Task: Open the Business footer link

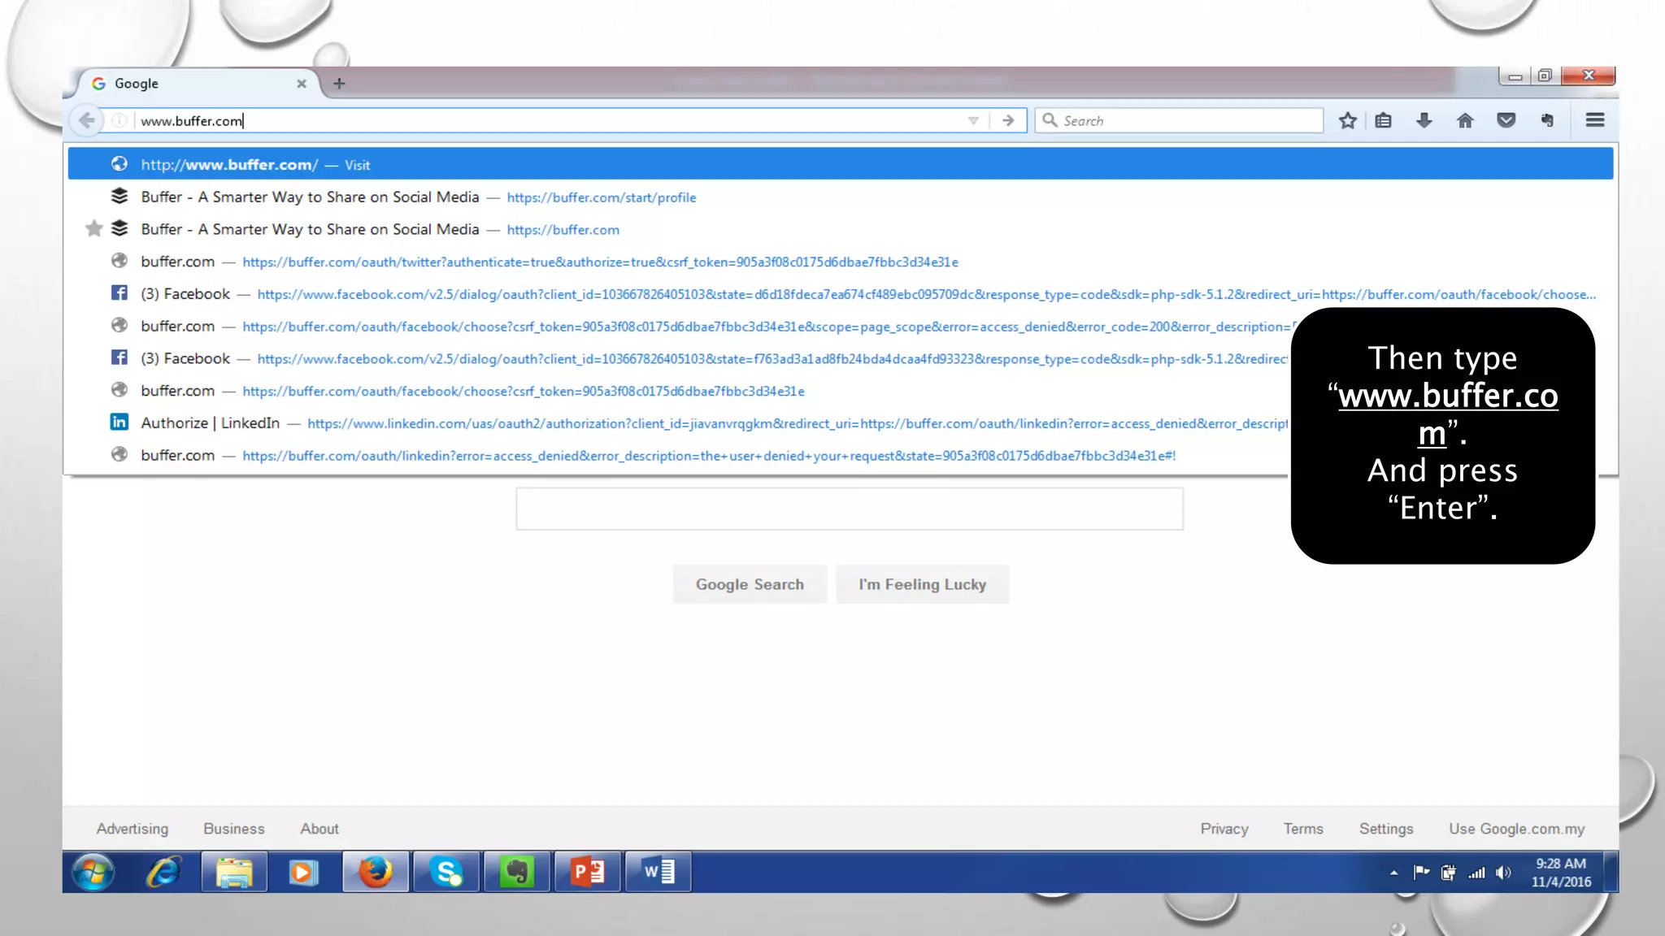Action: point(234,829)
